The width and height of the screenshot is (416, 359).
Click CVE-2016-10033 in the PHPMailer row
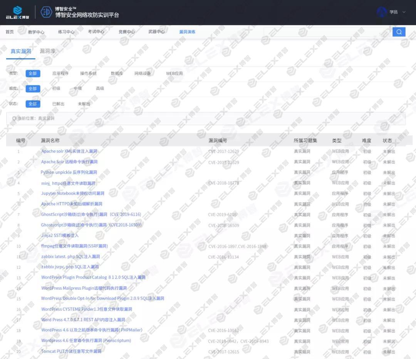point(223,330)
